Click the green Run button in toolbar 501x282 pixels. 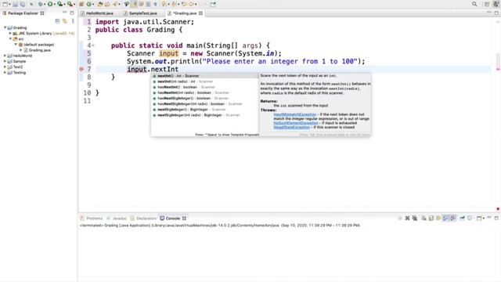50,4
